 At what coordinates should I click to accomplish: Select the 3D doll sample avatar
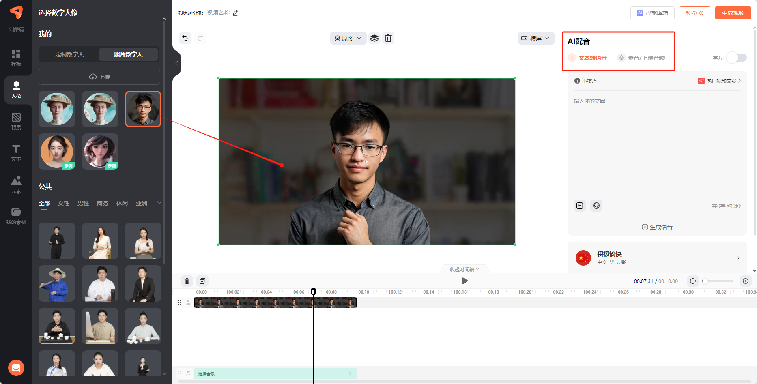point(100,152)
